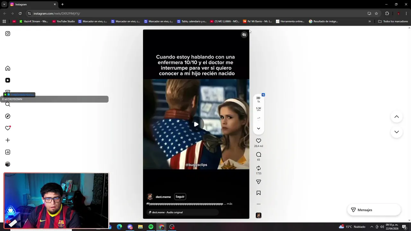
Task: Open the Chrome extensions puzzle icon
Action: tap(387, 13)
